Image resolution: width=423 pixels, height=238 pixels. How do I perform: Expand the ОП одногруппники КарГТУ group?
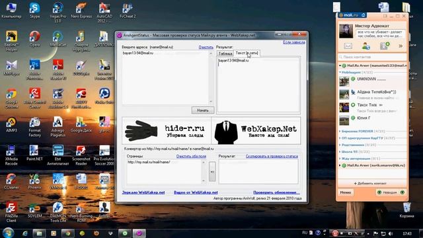pyautogui.click(x=340, y=138)
